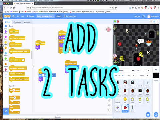Stop the project with red stop button
The width and height of the screenshot is (160, 120).
click(118, 21)
